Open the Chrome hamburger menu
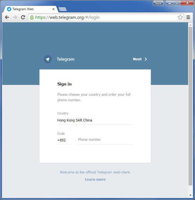The image size is (195, 200). click(x=188, y=17)
